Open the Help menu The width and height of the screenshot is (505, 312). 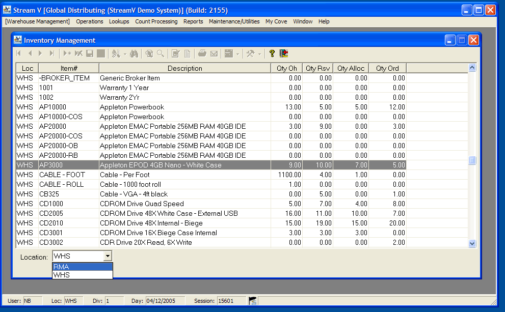[x=324, y=21]
